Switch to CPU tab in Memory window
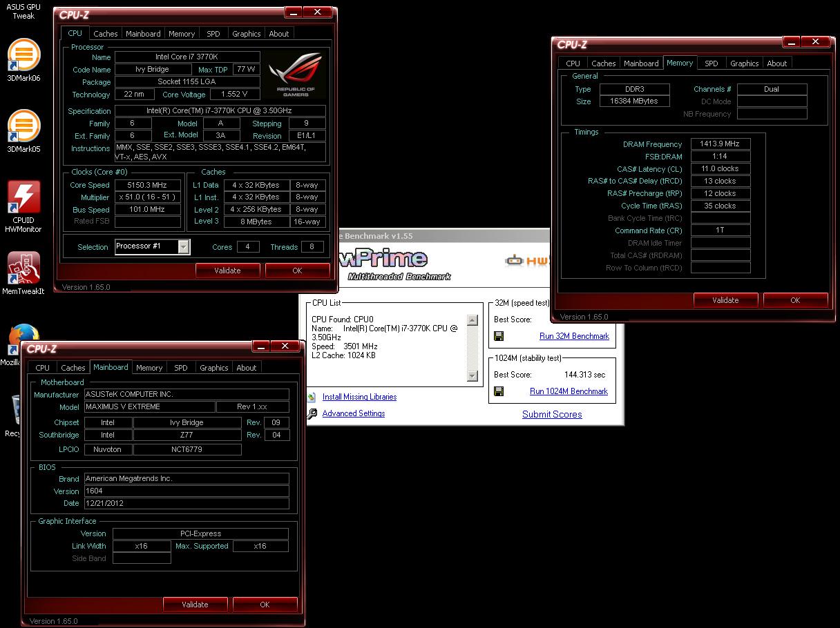Viewport: 840px width, 628px height. click(573, 63)
